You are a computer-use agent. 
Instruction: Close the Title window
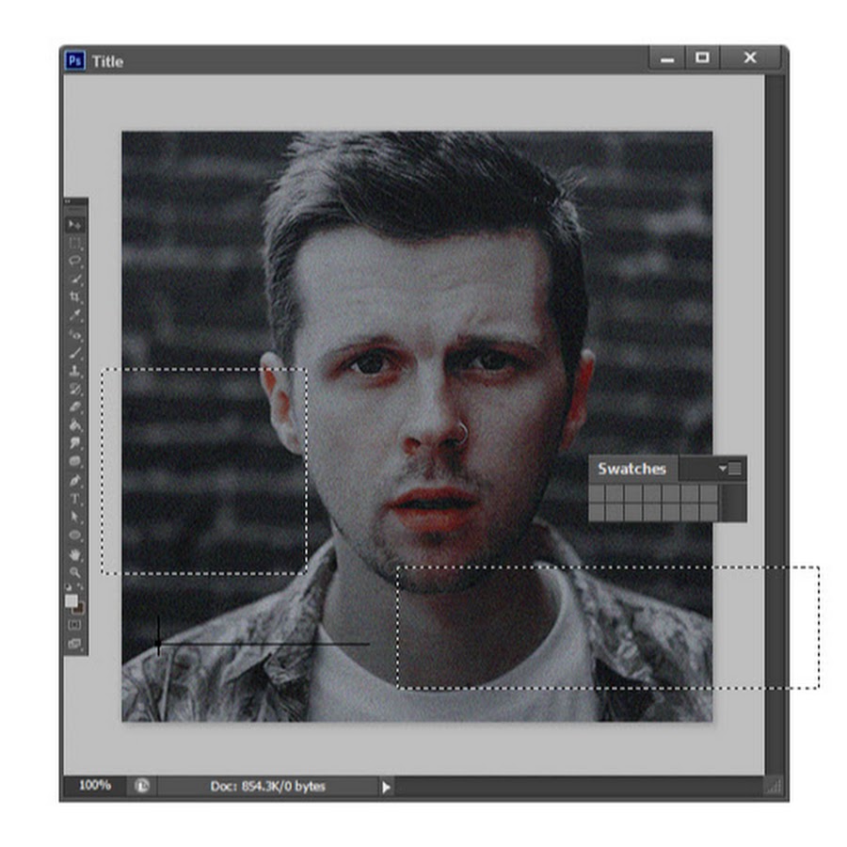pos(750,57)
